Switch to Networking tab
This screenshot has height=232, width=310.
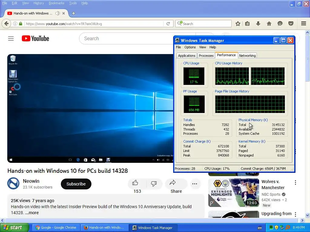(247, 56)
